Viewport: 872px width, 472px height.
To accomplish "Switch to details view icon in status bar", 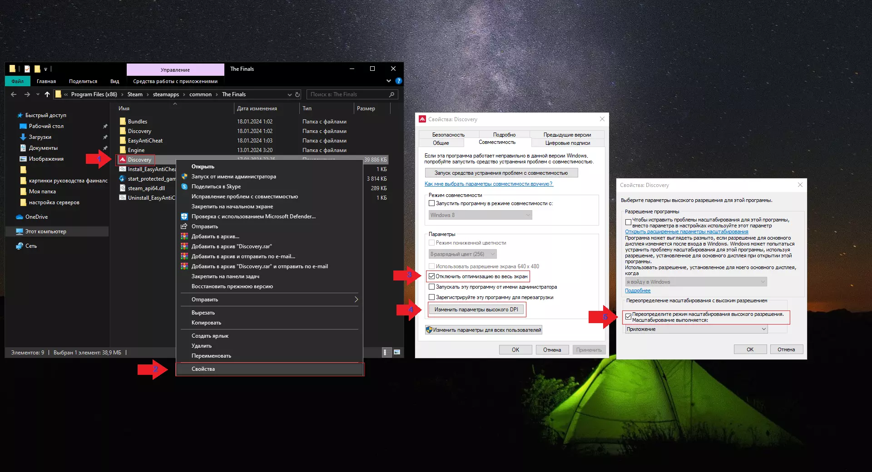I will [x=386, y=353].
